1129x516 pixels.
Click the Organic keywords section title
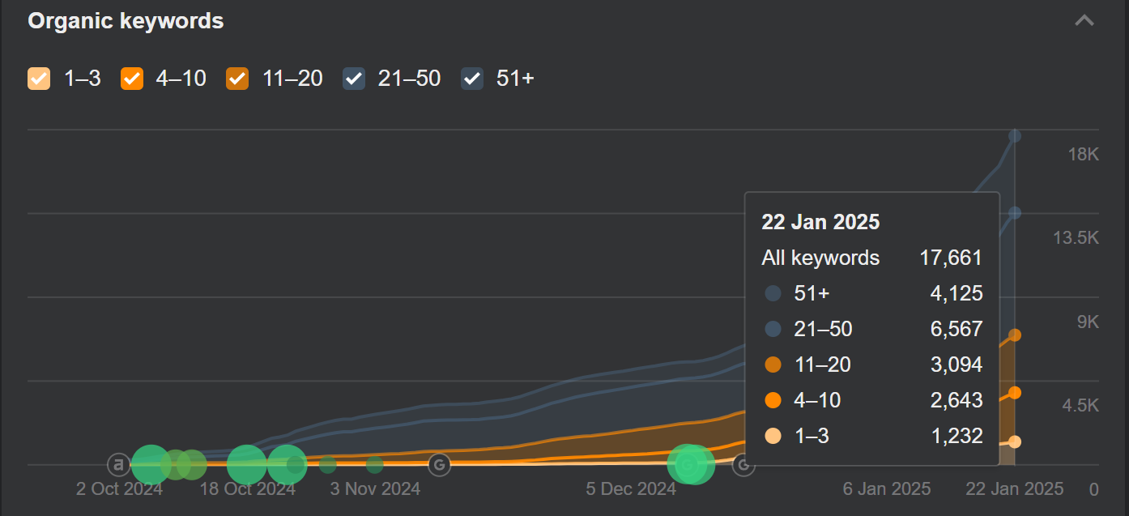[x=126, y=21]
